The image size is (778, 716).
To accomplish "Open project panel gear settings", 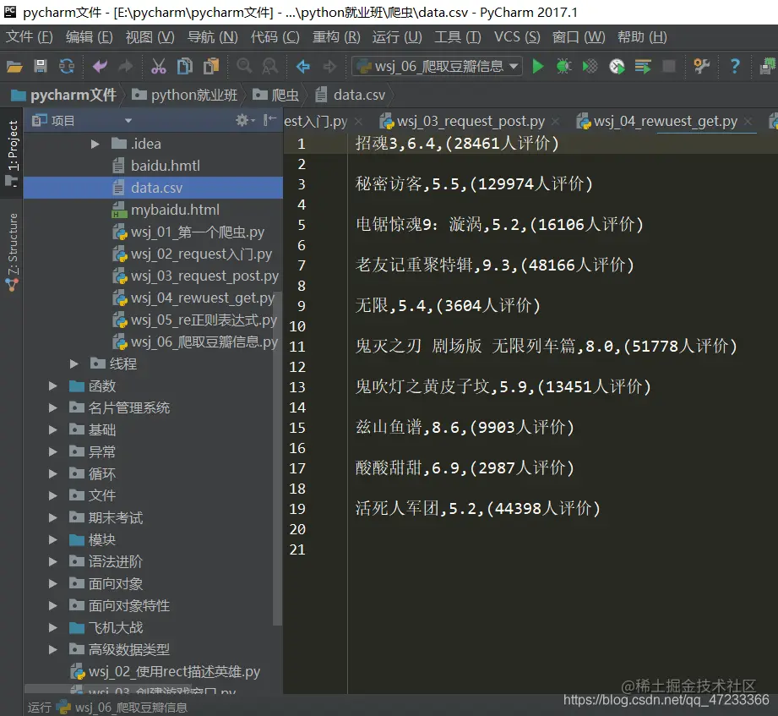I will coord(243,120).
